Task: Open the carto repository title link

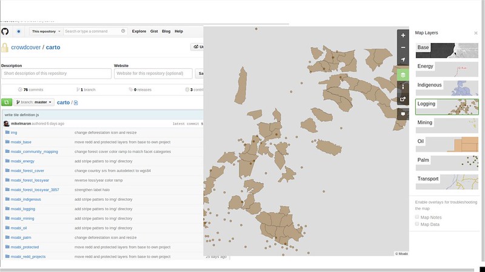Action: pos(53,48)
